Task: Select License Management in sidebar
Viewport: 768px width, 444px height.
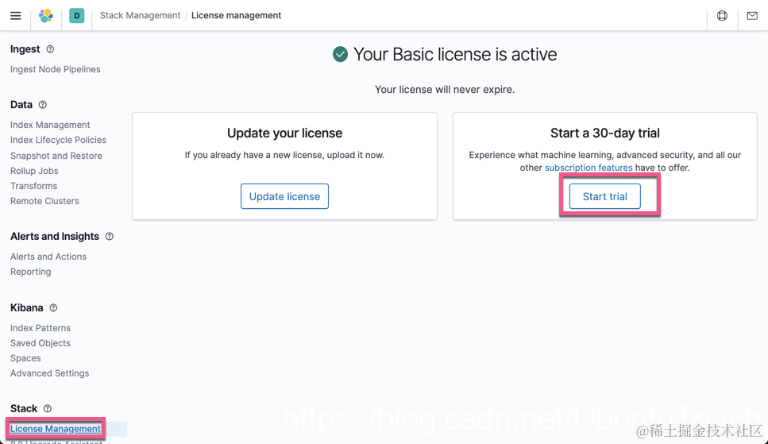Action: click(56, 429)
